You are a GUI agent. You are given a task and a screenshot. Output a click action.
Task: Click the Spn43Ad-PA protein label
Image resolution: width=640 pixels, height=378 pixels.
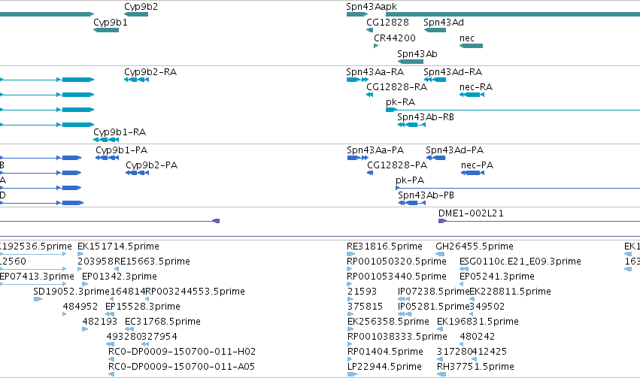coord(455,150)
